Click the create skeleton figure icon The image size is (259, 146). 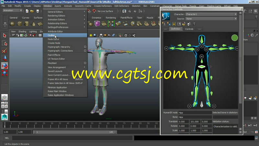(x=164, y=24)
